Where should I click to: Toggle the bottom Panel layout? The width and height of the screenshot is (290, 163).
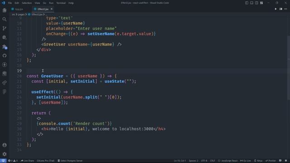coord(252,3)
